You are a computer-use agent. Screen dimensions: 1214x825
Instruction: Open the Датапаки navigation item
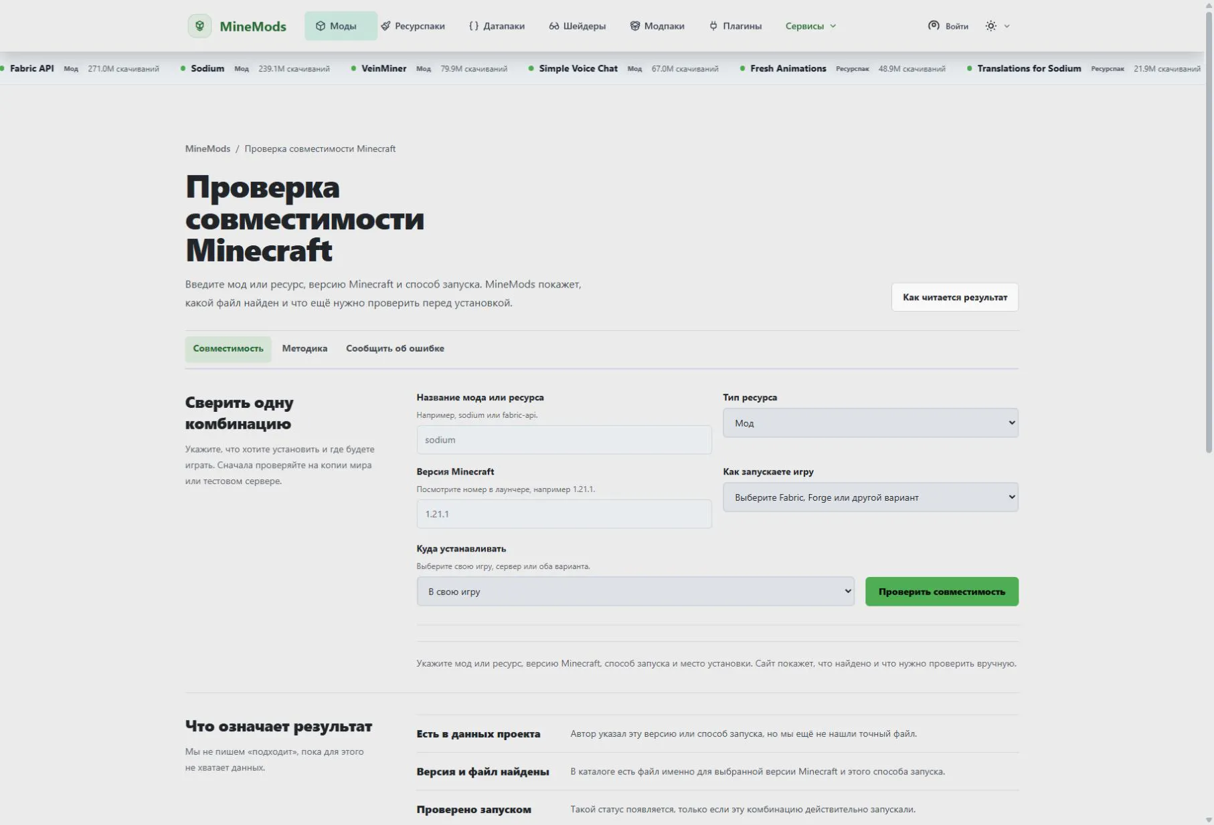497,26
